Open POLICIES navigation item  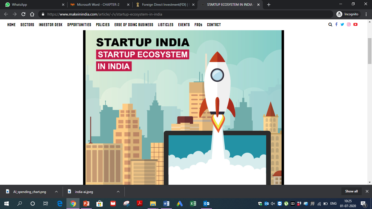point(103,24)
